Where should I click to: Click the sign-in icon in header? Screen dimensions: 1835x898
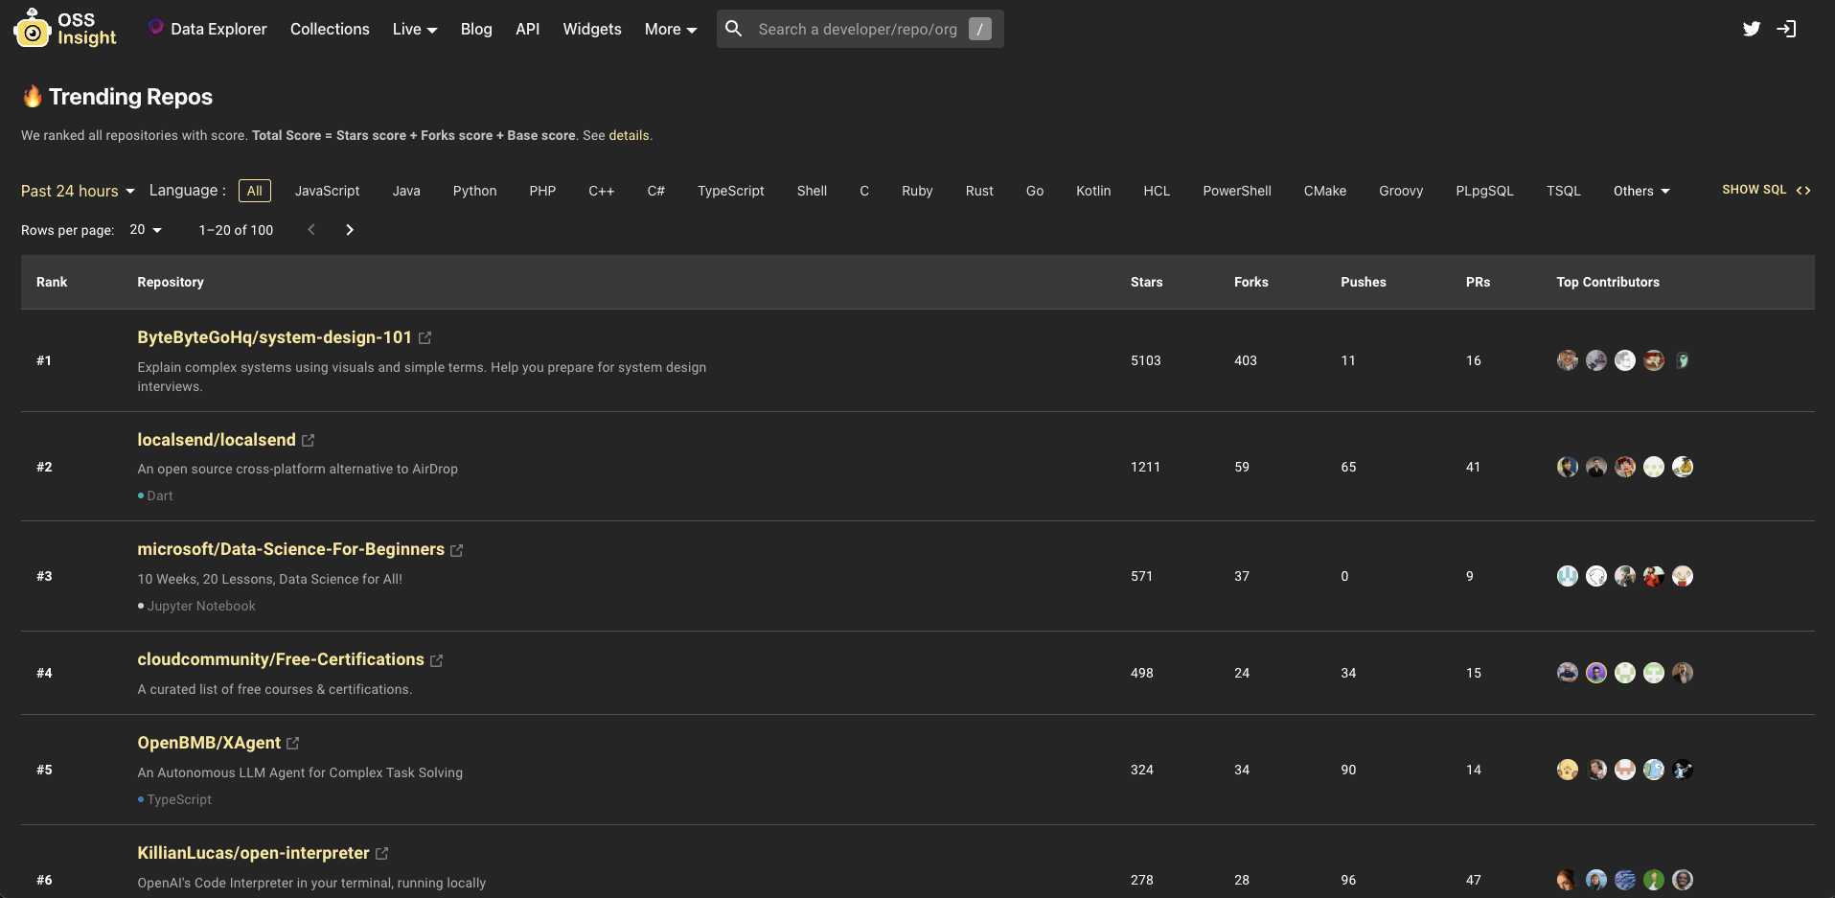click(x=1787, y=29)
